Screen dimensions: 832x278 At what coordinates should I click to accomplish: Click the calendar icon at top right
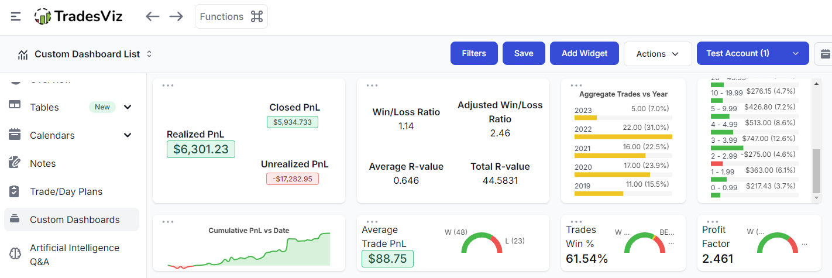coord(825,54)
